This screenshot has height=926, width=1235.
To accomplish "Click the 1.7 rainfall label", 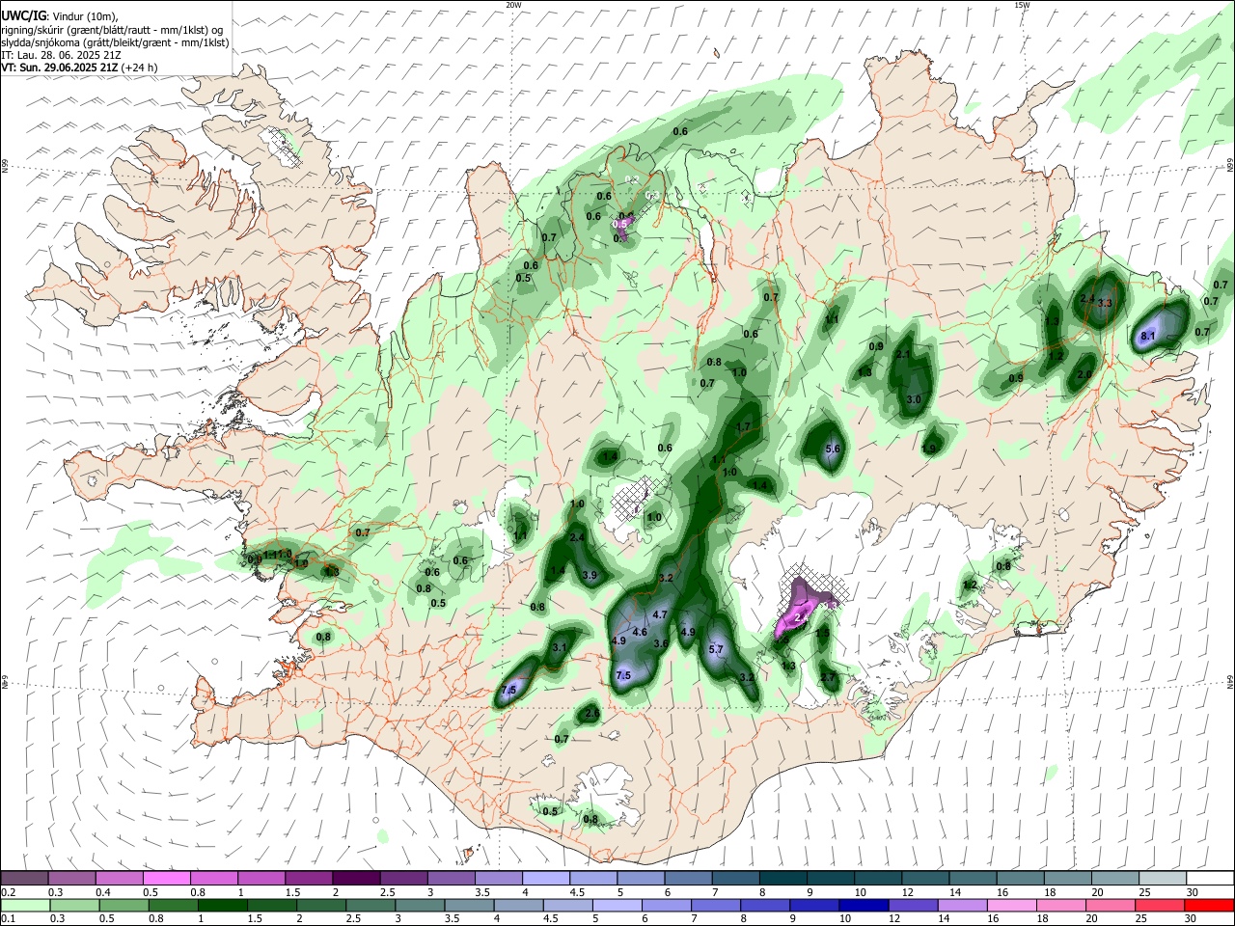I will tap(743, 426).
